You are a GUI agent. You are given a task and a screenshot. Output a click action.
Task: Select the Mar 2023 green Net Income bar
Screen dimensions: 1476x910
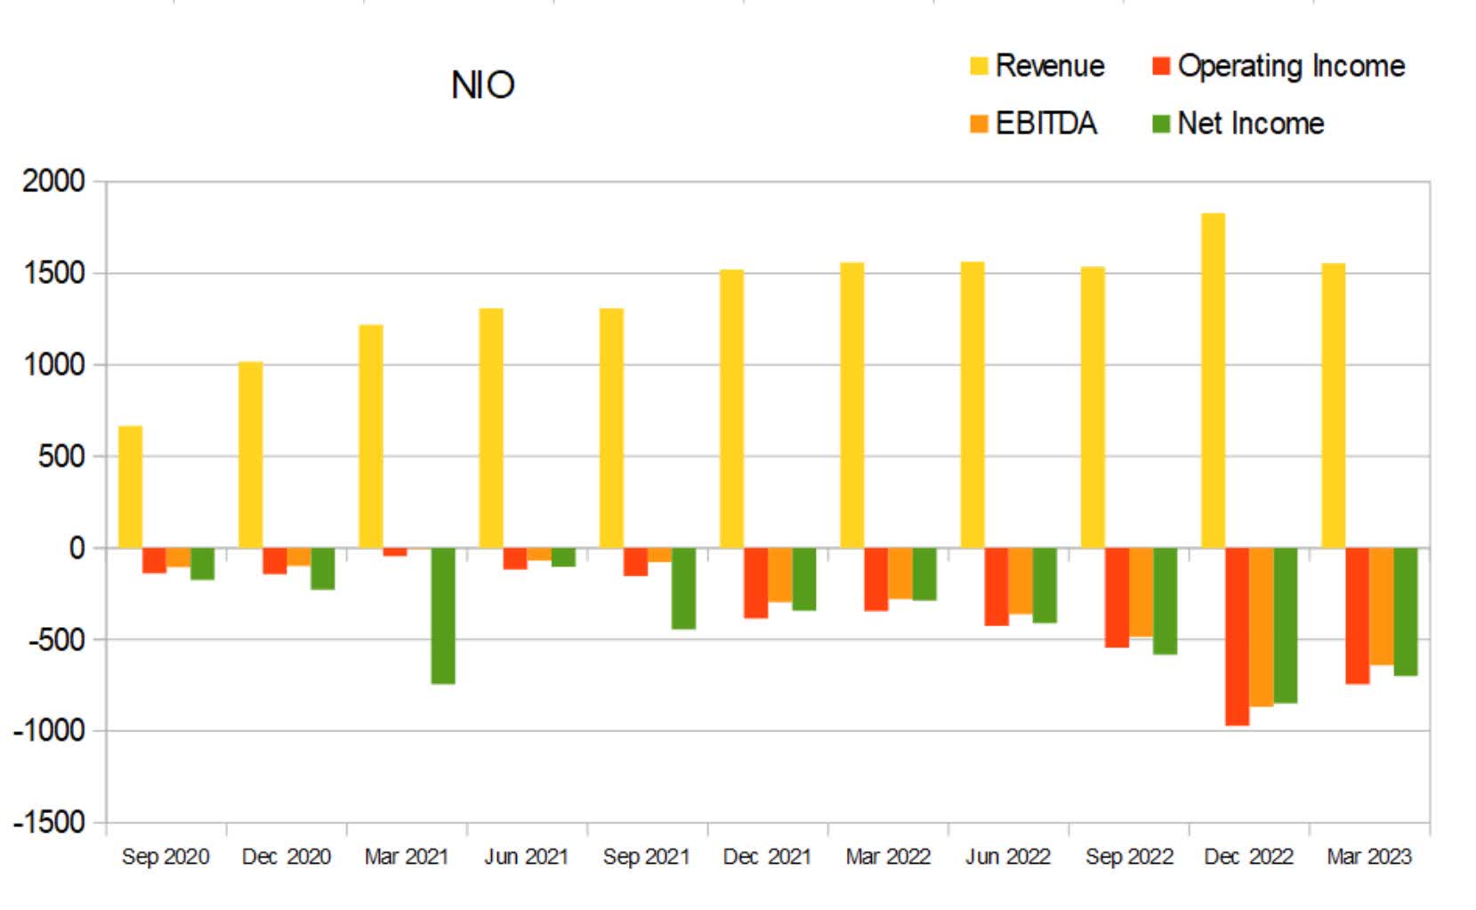coord(1406,612)
